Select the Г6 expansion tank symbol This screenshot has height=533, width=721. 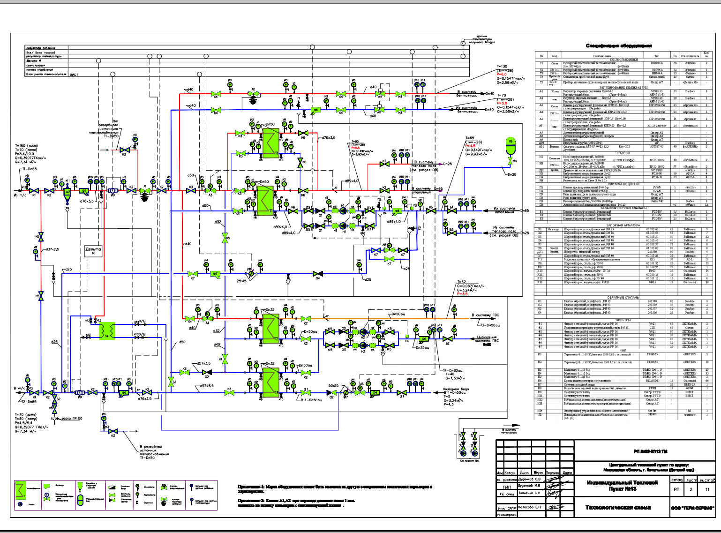coord(511,146)
